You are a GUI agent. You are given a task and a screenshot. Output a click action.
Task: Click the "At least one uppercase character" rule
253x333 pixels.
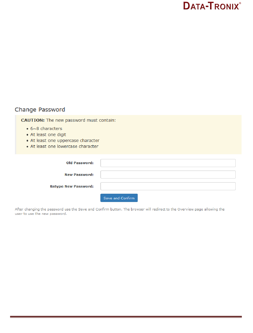click(x=65, y=141)
